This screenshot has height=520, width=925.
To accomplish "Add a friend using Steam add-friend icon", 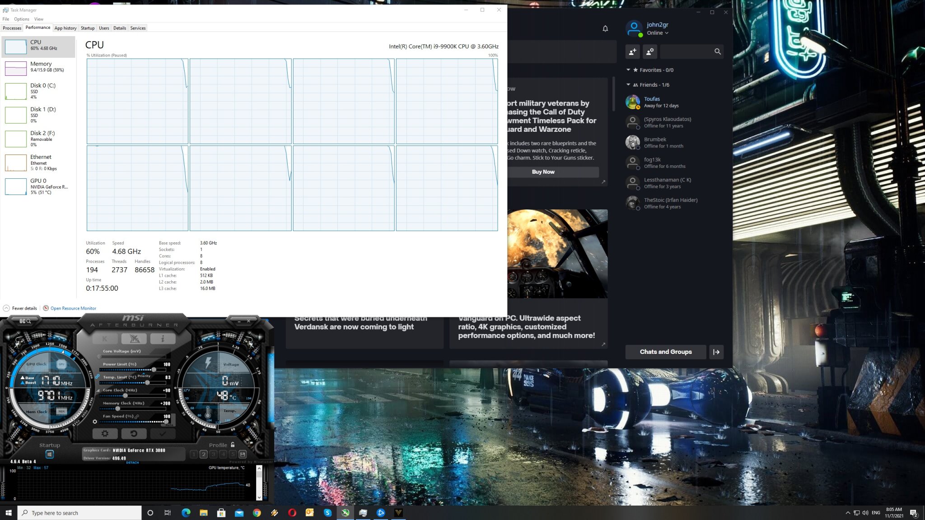I will pyautogui.click(x=632, y=51).
